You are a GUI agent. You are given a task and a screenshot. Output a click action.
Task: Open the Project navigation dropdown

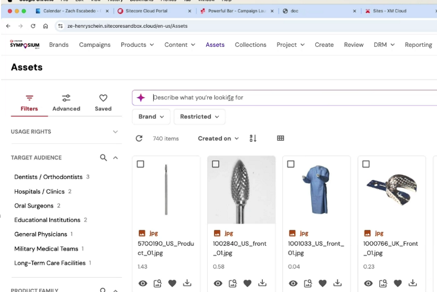(291, 45)
